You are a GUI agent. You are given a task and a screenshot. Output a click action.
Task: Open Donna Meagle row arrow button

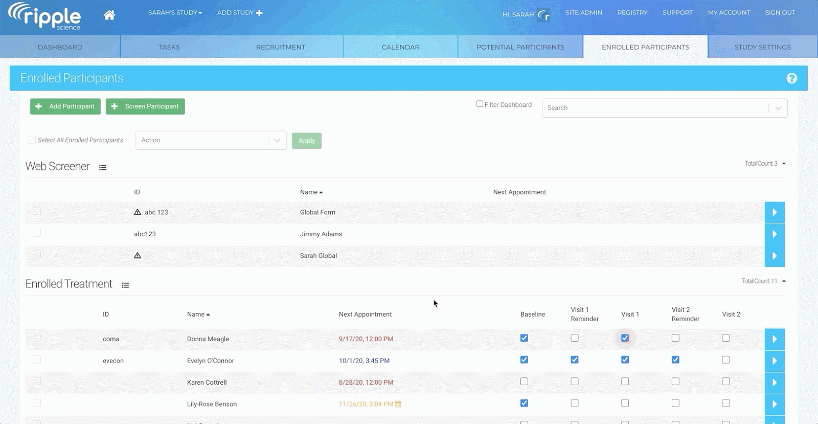[x=775, y=339]
